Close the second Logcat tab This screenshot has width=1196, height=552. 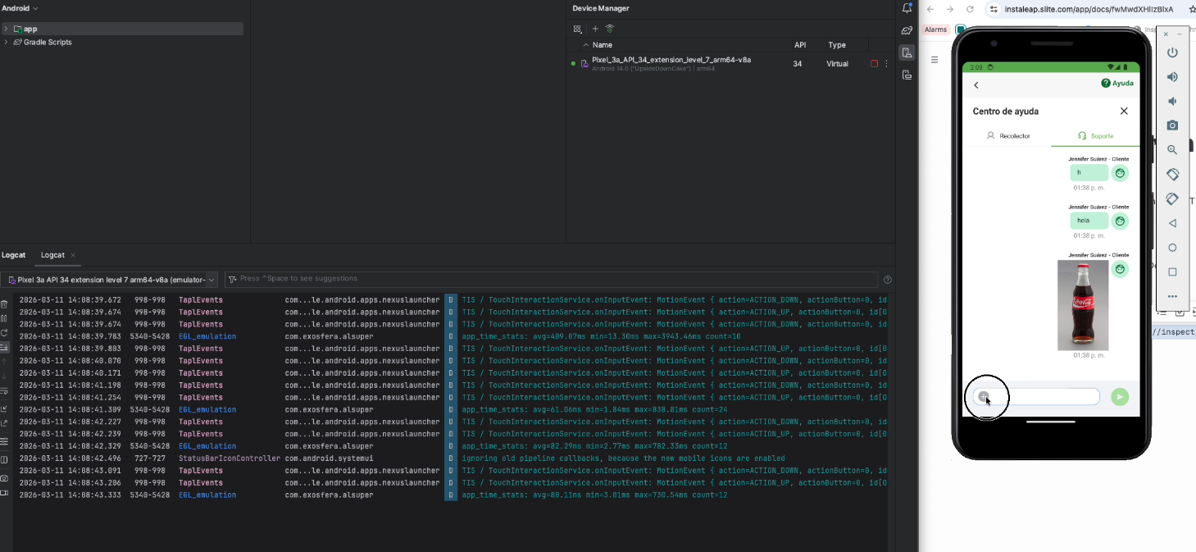[x=73, y=255]
